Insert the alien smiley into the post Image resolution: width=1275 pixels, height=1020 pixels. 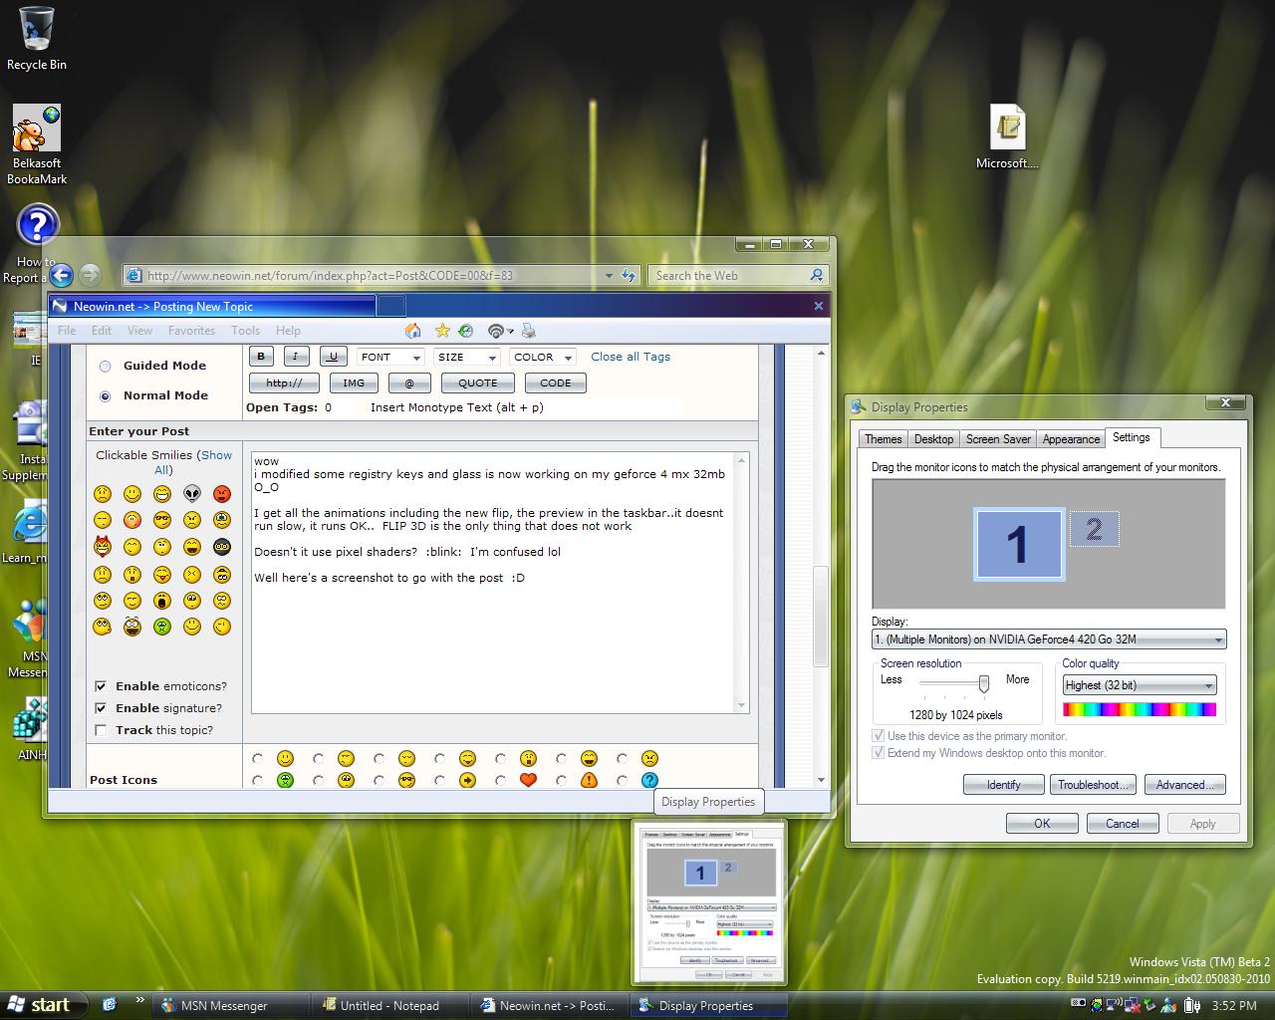[192, 494]
